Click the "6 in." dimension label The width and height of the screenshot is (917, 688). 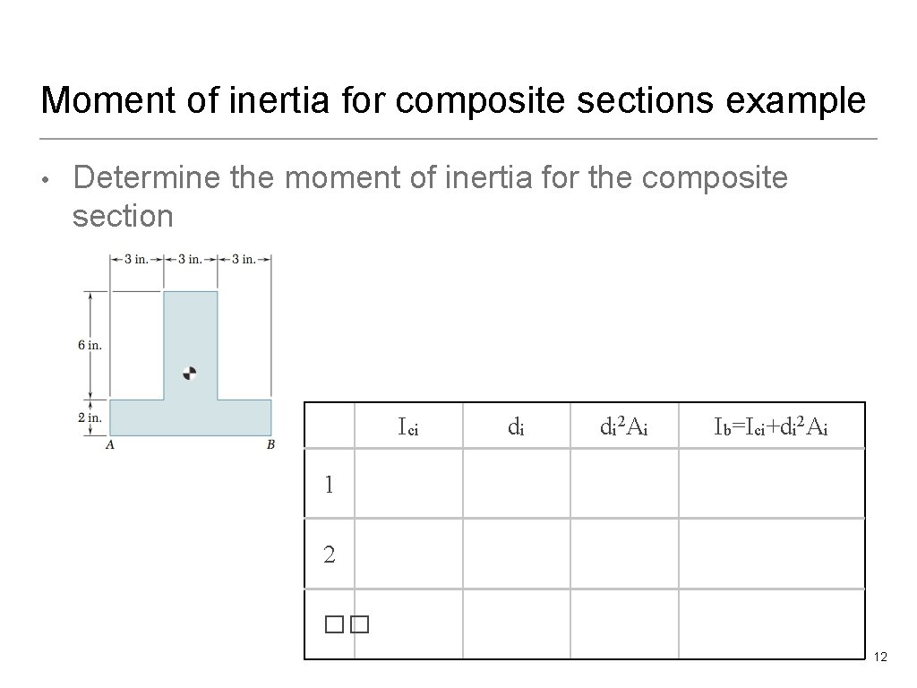pos(89,346)
